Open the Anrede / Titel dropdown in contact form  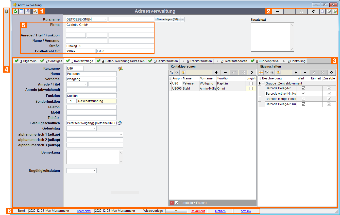[85, 84]
